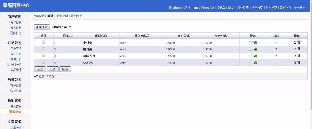Click trash icon on 微信支付 row

pos(299,56)
